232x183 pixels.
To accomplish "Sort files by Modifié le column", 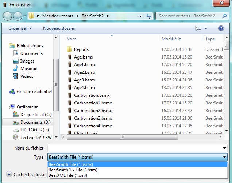I will click(x=171, y=39).
